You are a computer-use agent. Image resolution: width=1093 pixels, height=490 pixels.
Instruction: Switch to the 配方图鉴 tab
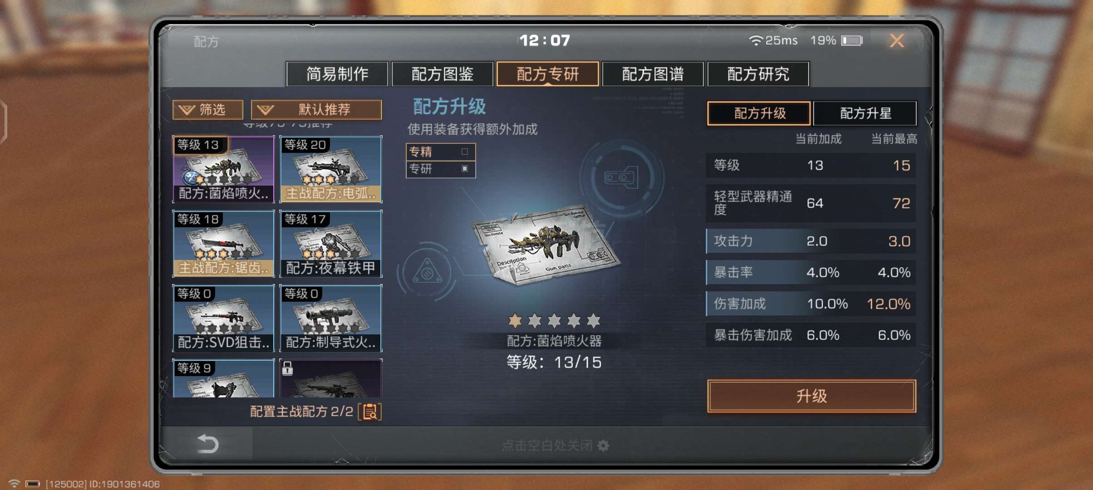[442, 74]
